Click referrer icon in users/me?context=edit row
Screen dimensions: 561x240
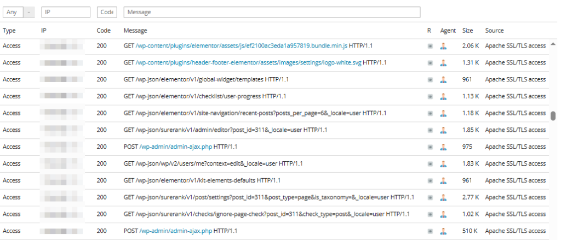[430, 164]
